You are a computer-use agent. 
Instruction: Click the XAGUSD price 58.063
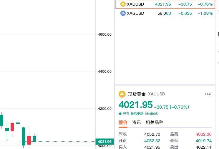(164, 13)
